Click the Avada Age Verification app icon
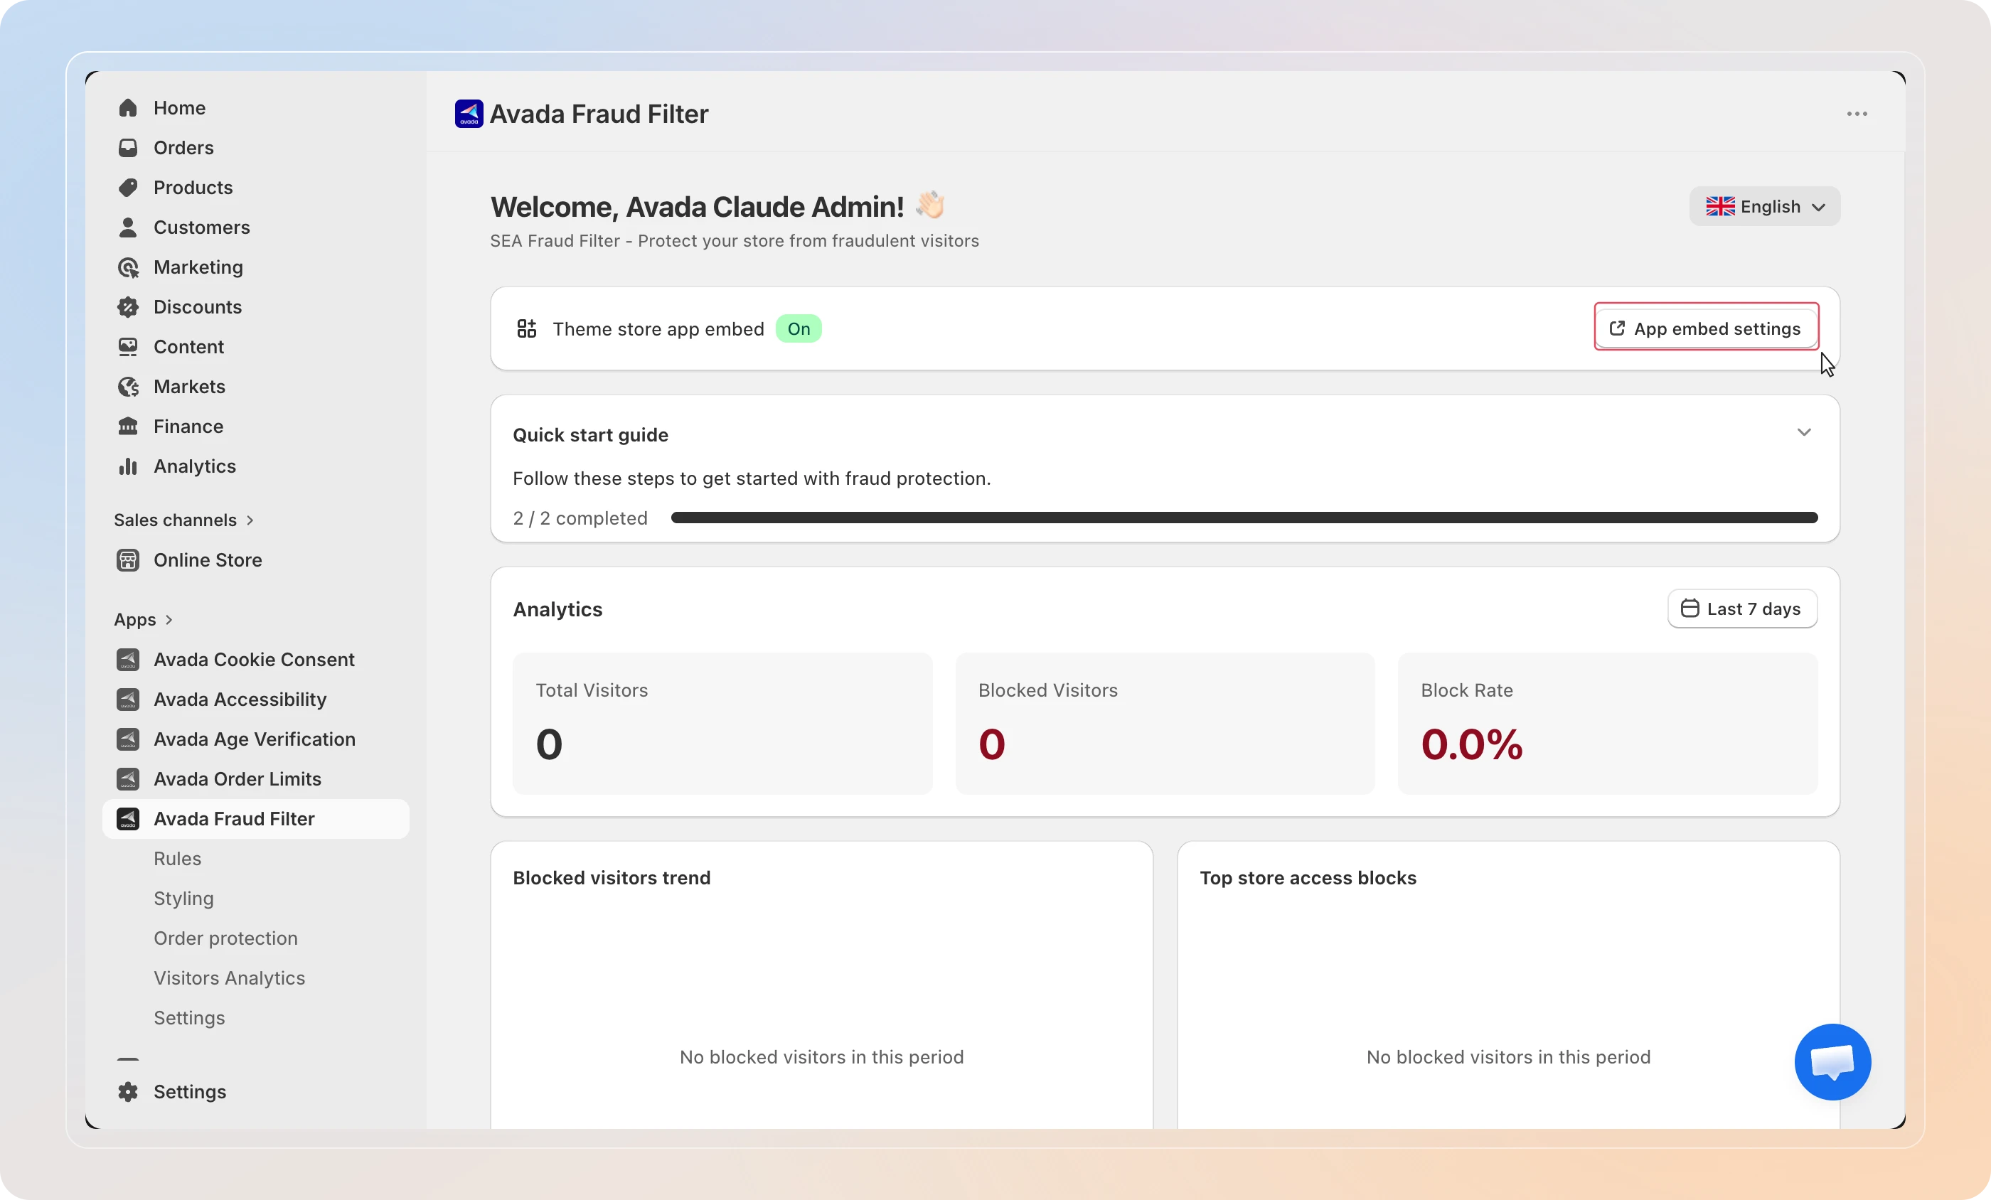Image resolution: width=1991 pixels, height=1200 pixels. tap(128, 739)
